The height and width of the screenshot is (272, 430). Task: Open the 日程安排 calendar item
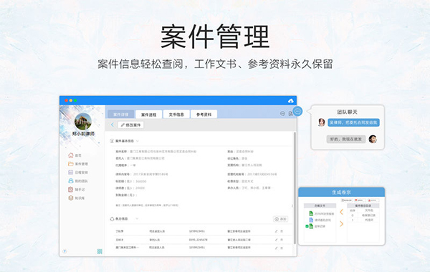[x=78, y=173]
